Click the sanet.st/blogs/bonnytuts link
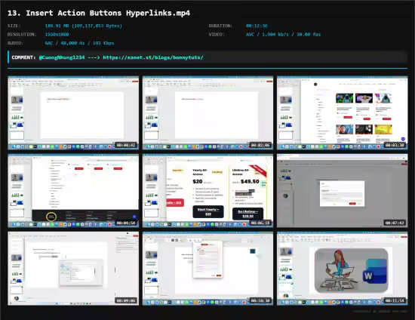 tap(153, 57)
